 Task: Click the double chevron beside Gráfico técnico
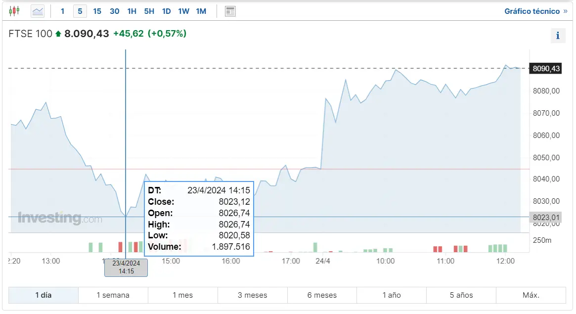[x=566, y=11]
